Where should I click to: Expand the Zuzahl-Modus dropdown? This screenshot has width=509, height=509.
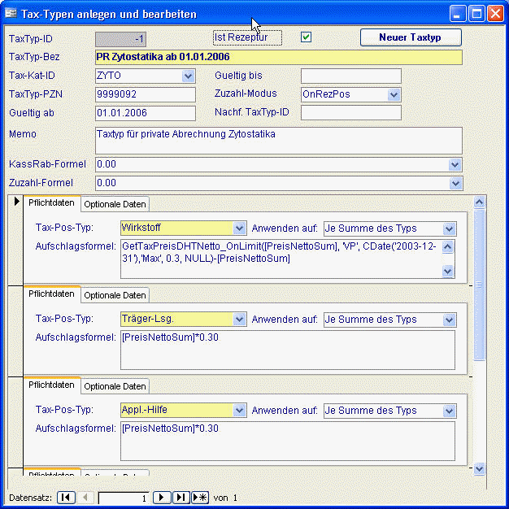pyautogui.click(x=394, y=95)
